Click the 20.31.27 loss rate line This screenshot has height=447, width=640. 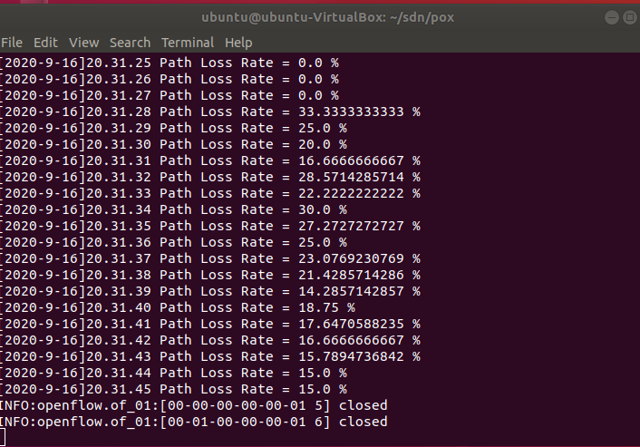pyautogui.click(x=170, y=95)
